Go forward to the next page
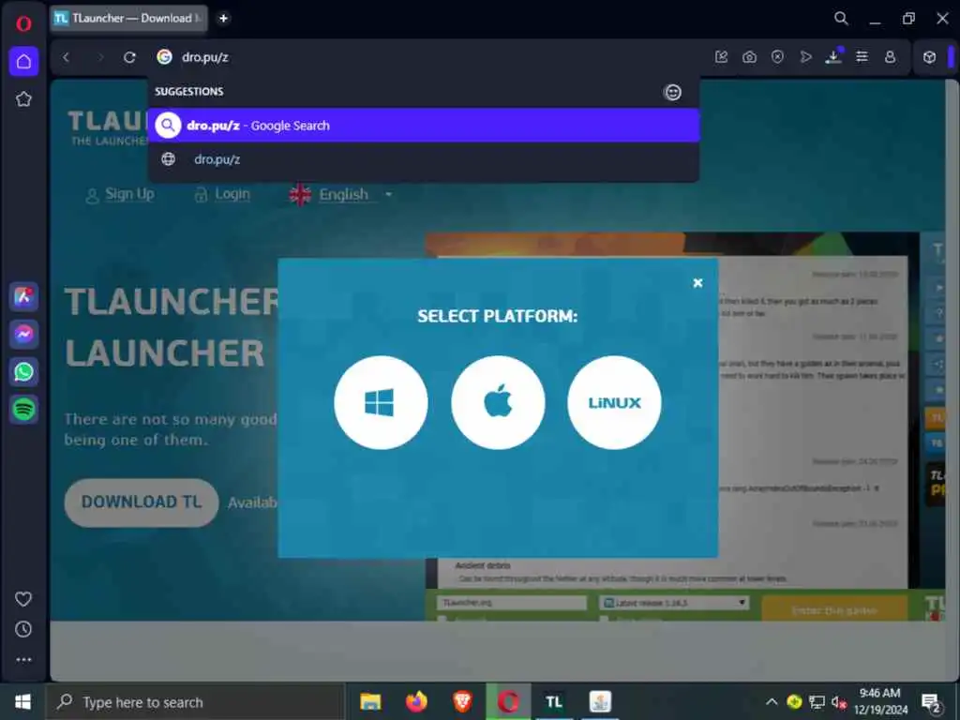 pos(99,57)
